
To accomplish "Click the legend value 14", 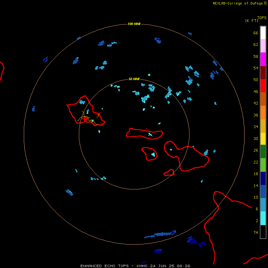I will (256, 186).
